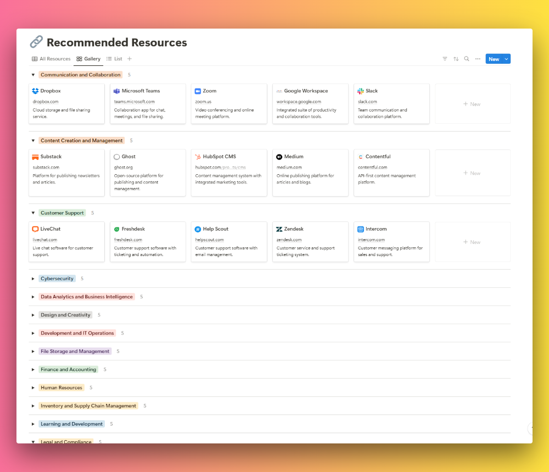
Task: Click the Contentful logo icon
Action: point(360,157)
